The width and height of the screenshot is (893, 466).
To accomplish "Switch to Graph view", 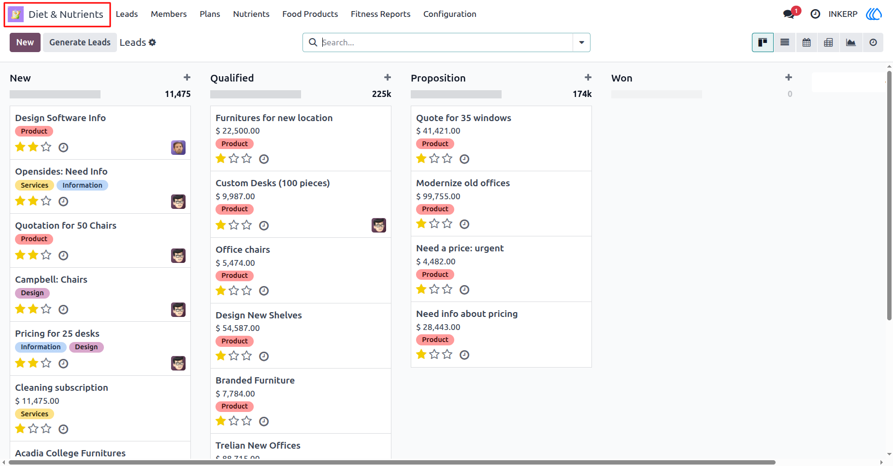I will pyautogui.click(x=850, y=42).
